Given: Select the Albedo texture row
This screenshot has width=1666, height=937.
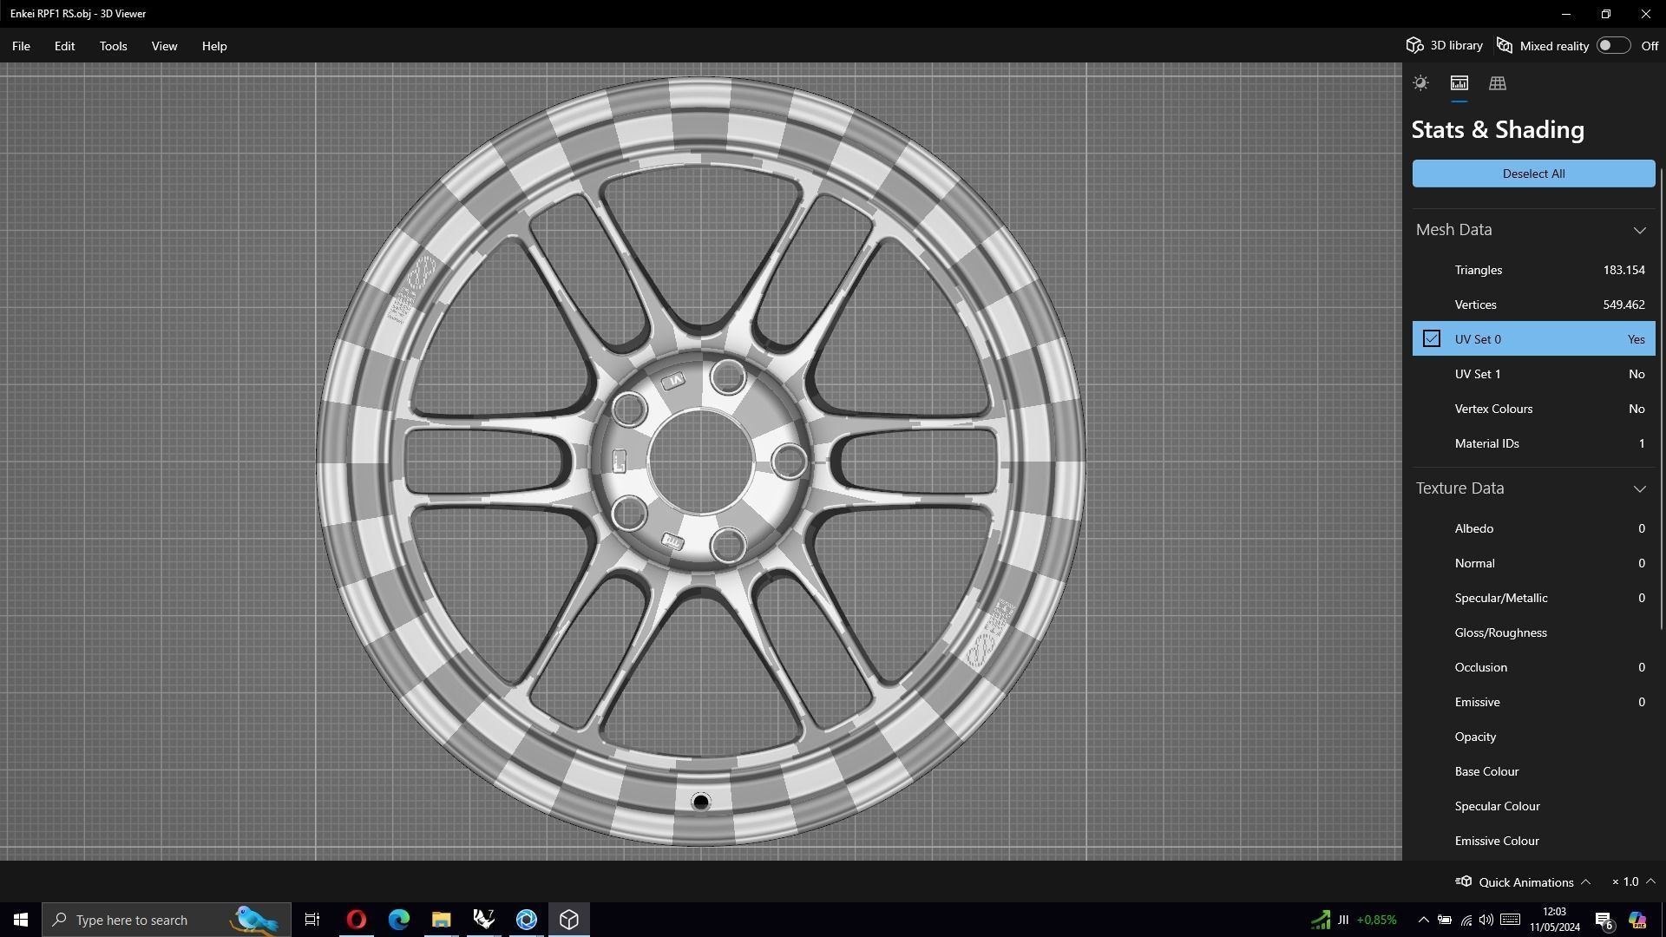Looking at the screenshot, I should pyautogui.click(x=1533, y=528).
